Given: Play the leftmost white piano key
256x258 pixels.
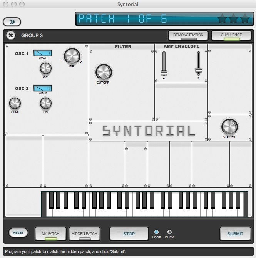Looking at the screenshot, I should pyautogui.click(x=49, y=213).
